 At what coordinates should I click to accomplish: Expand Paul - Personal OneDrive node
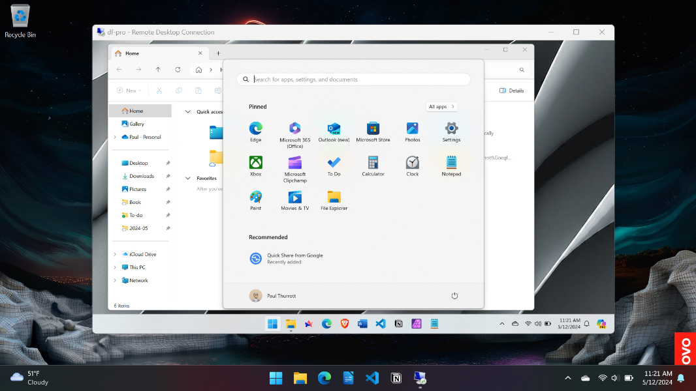point(116,138)
